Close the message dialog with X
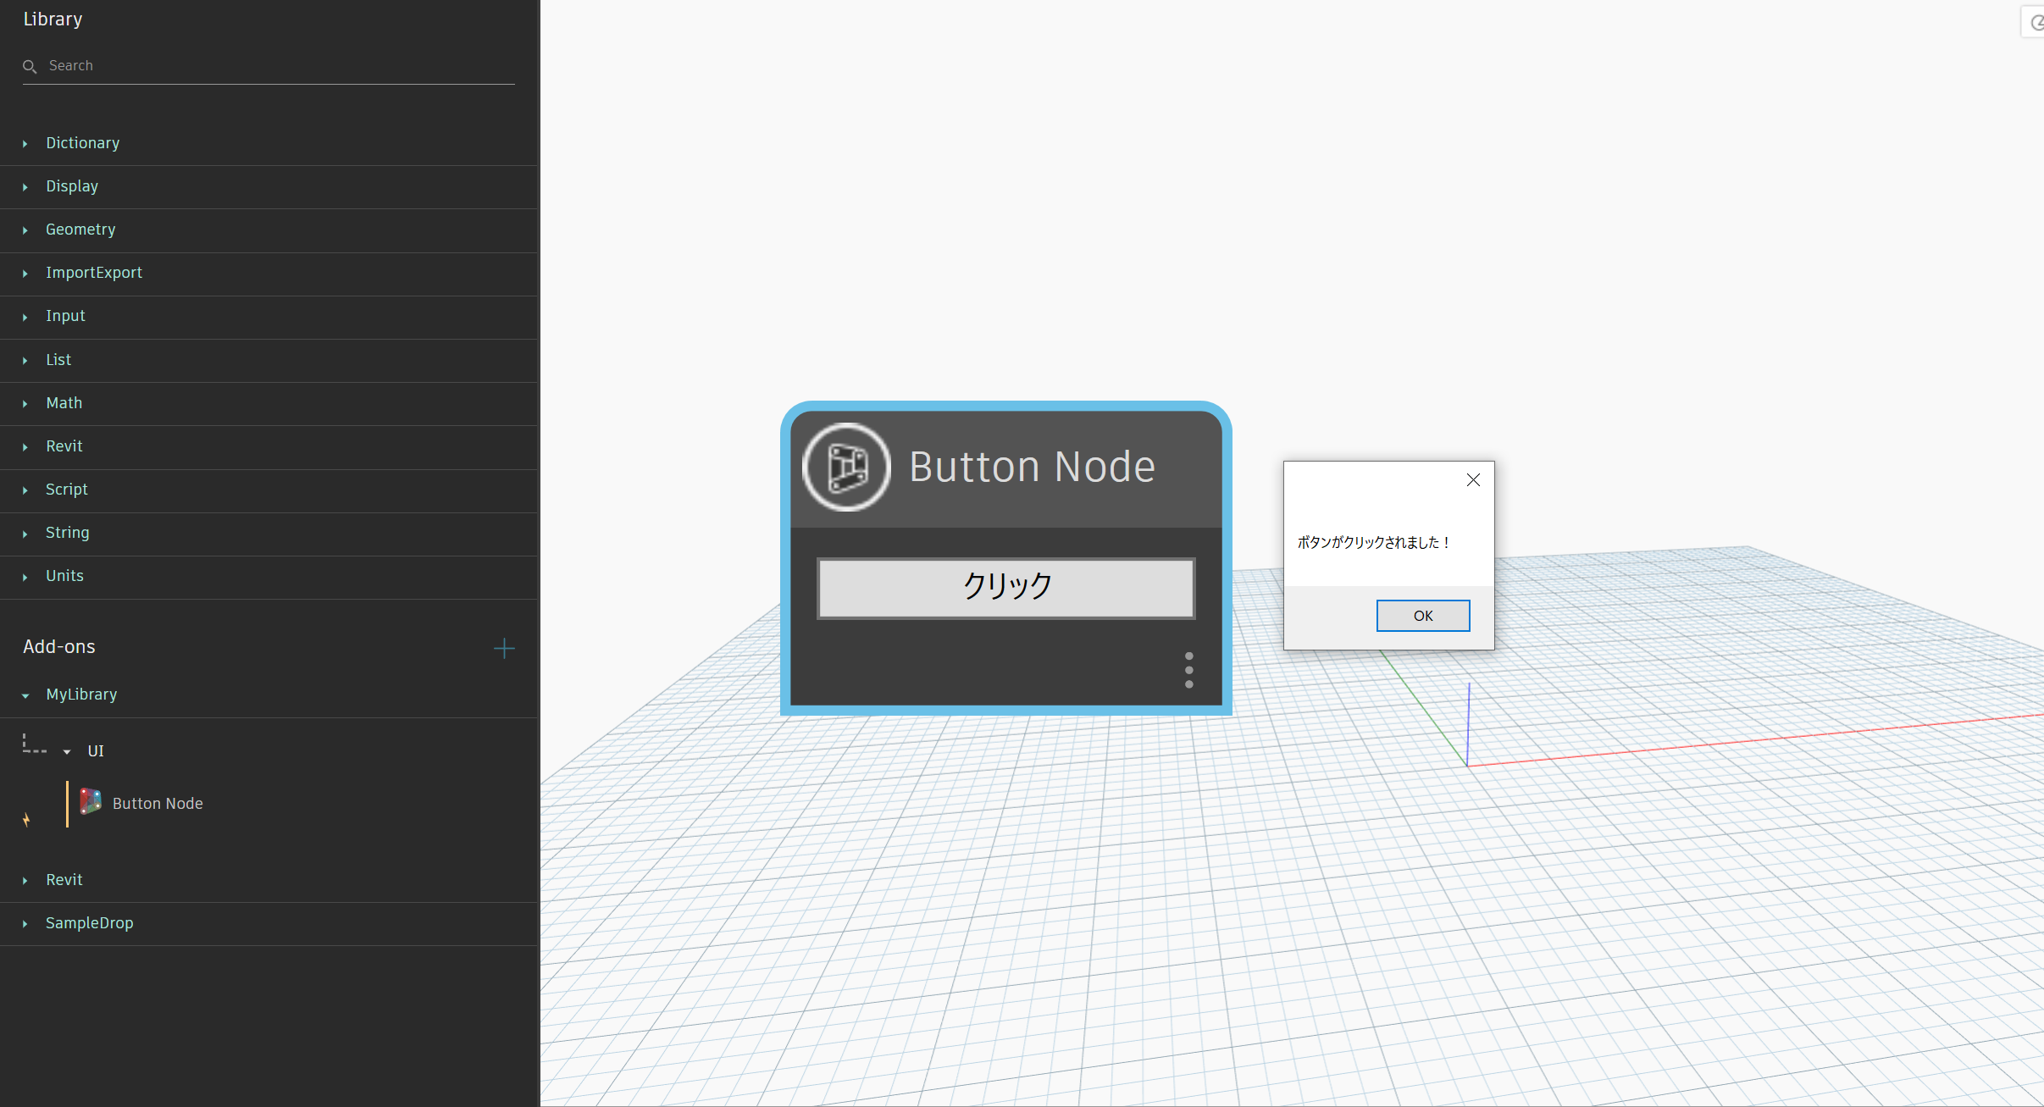Viewport: 2044px width, 1107px height. coord(1473,480)
